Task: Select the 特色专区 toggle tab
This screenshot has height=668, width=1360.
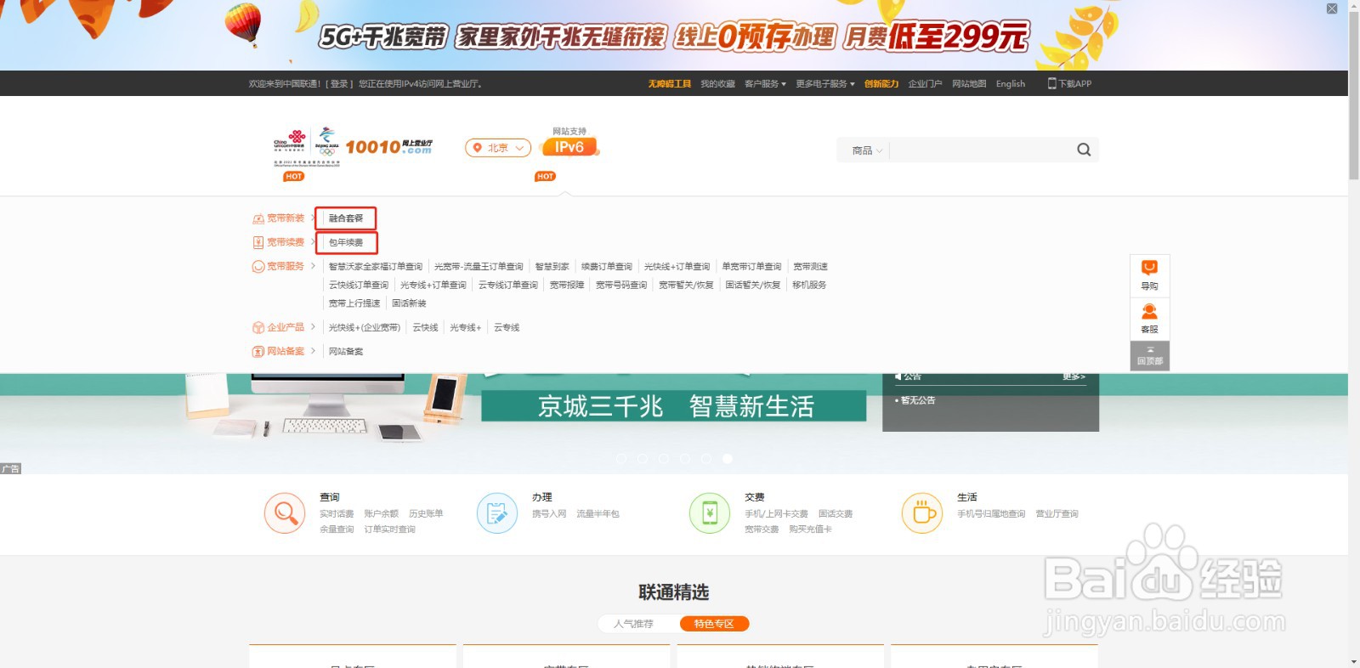Action: (714, 624)
